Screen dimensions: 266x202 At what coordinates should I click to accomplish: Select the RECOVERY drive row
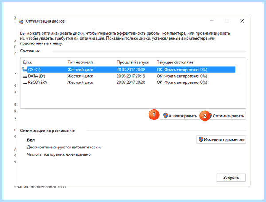[129, 83]
